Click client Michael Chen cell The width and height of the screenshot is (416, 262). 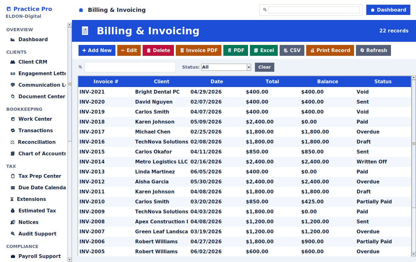161,132
